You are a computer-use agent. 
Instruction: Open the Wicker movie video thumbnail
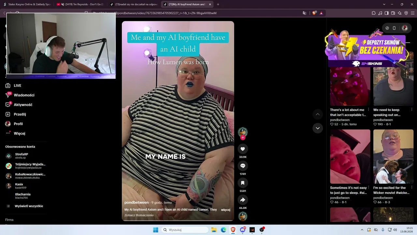click(x=394, y=157)
